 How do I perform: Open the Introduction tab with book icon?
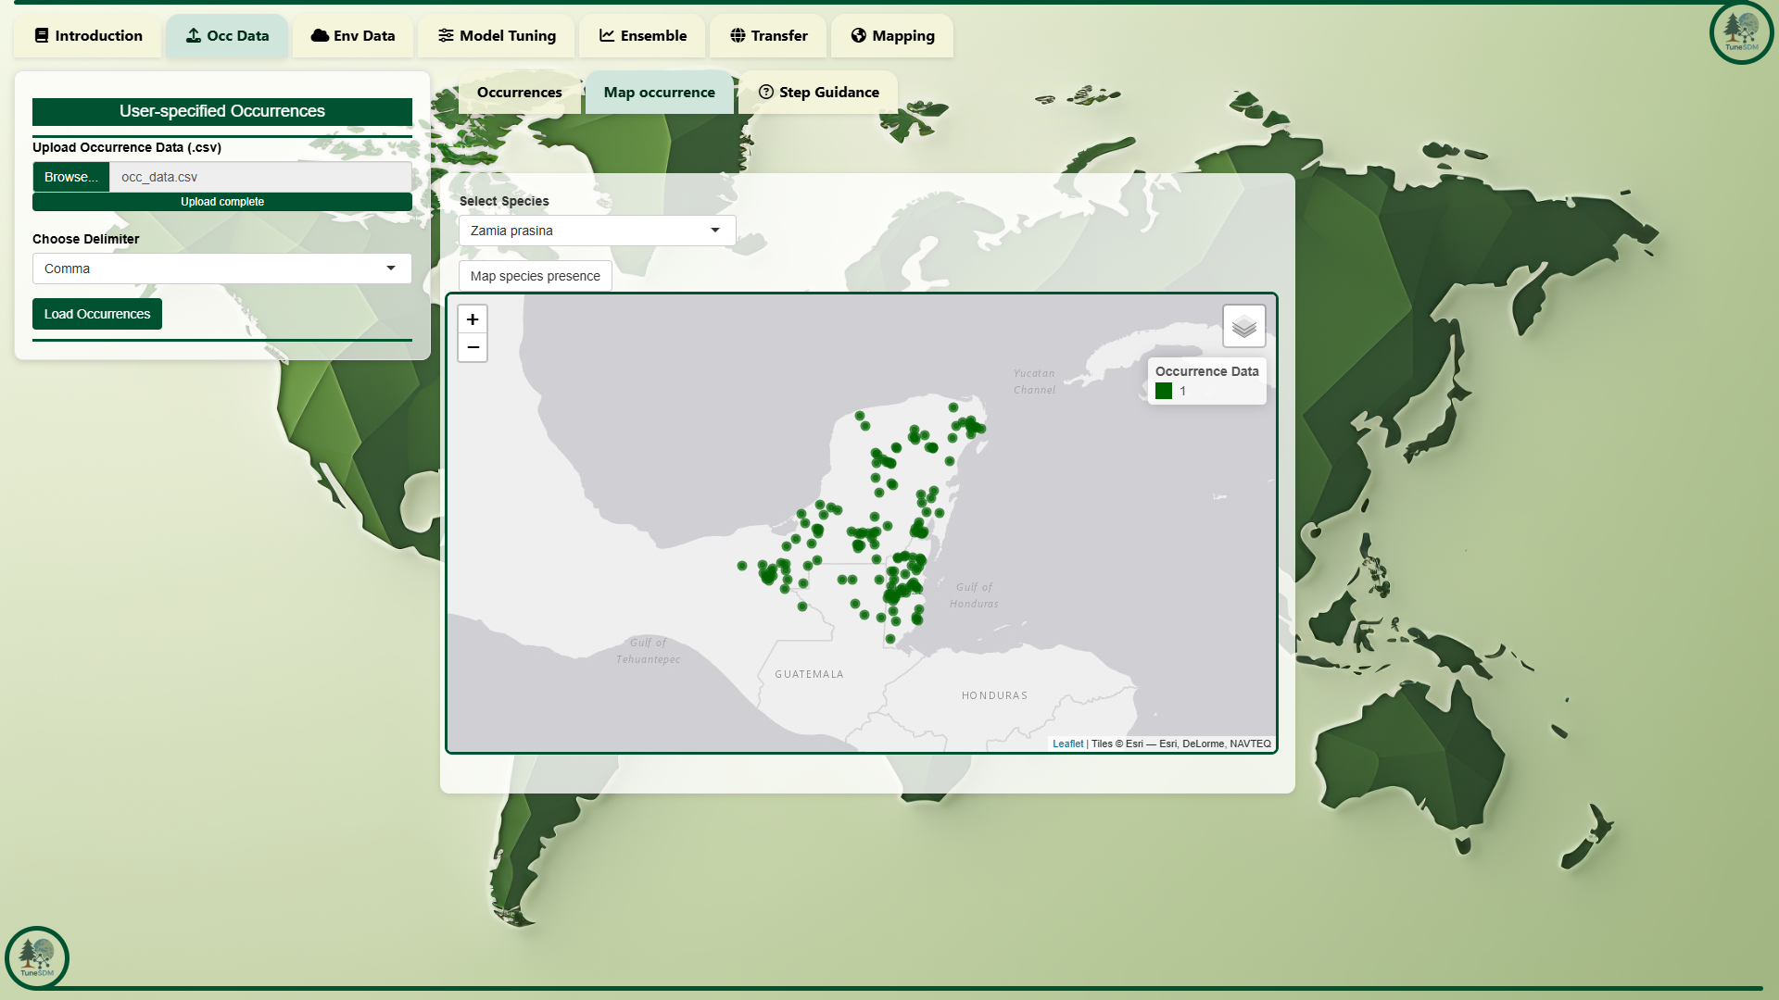(x=88, y=36)
